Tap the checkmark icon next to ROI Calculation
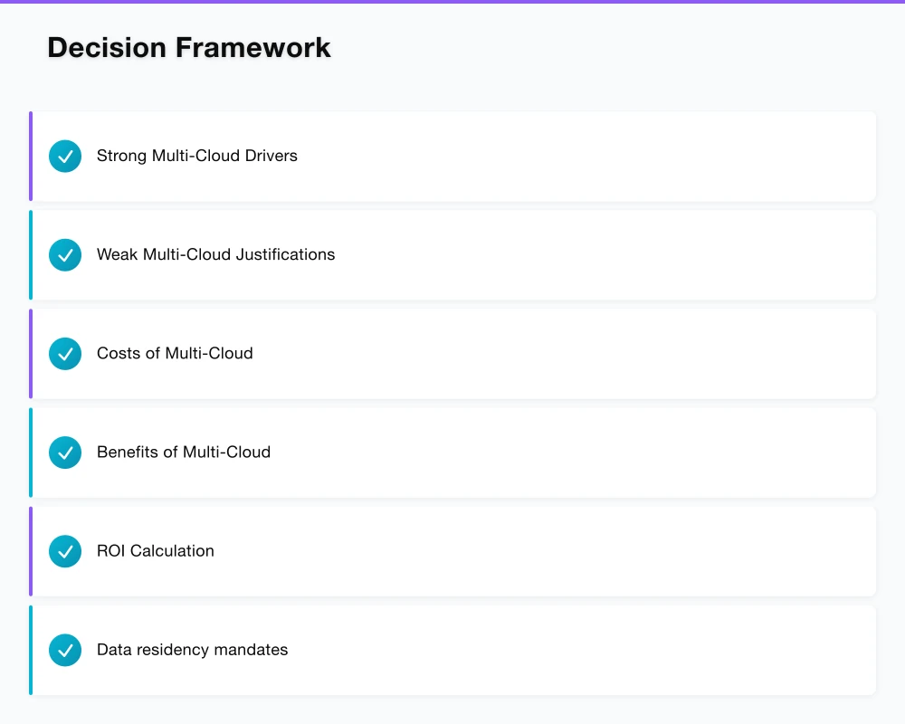 point(65,551)
